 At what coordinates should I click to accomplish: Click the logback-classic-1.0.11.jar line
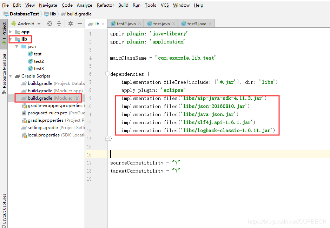coord(198,130)
